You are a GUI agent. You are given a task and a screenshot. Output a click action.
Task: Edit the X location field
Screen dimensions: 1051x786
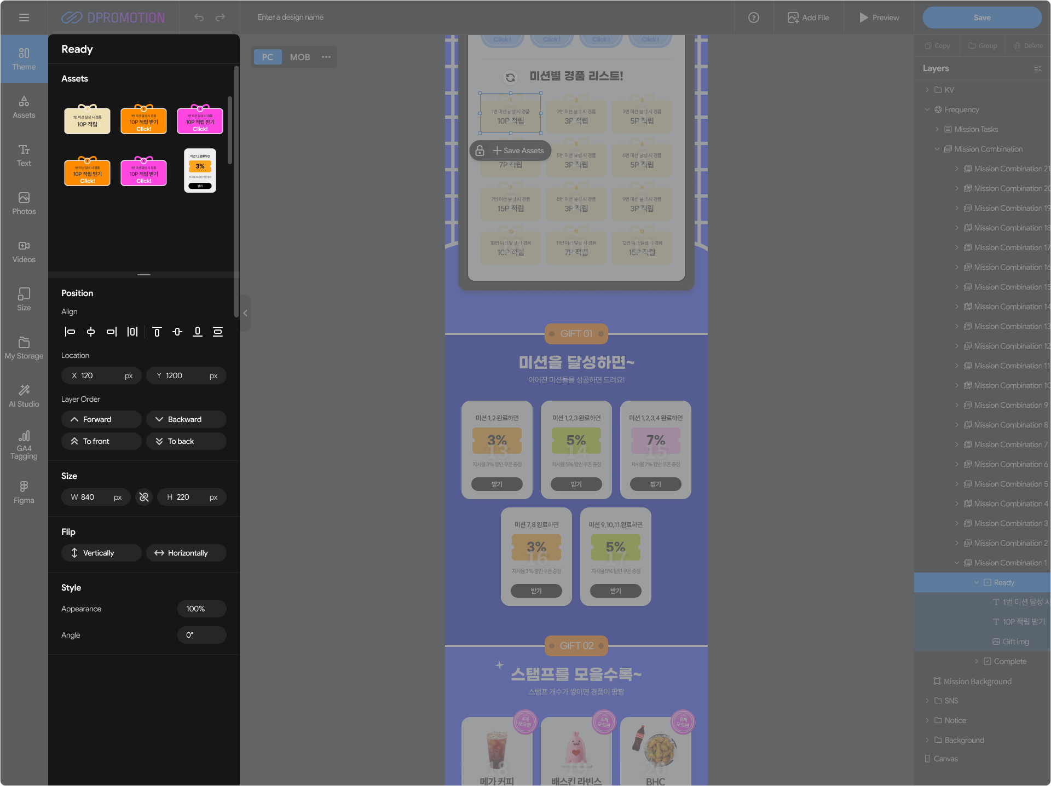[x=101, y=375]
